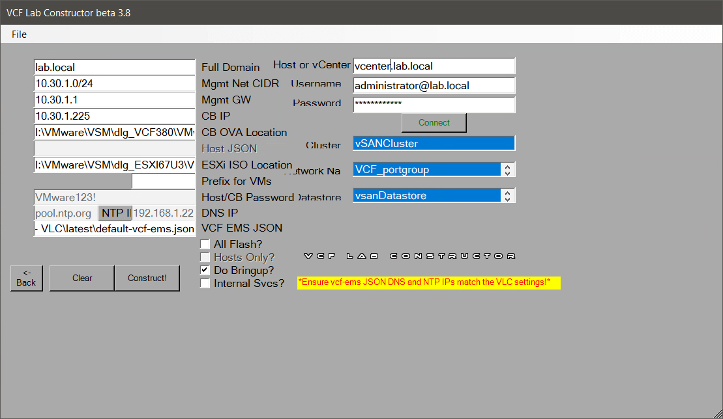Click the 'CB IP' label
The image size is (723, 419).
(x=216, y=116)
